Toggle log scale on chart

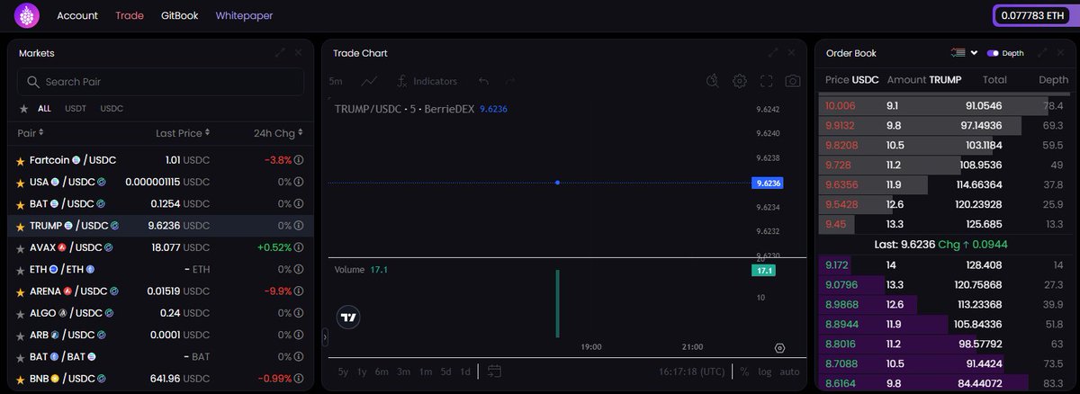[764, 372]
